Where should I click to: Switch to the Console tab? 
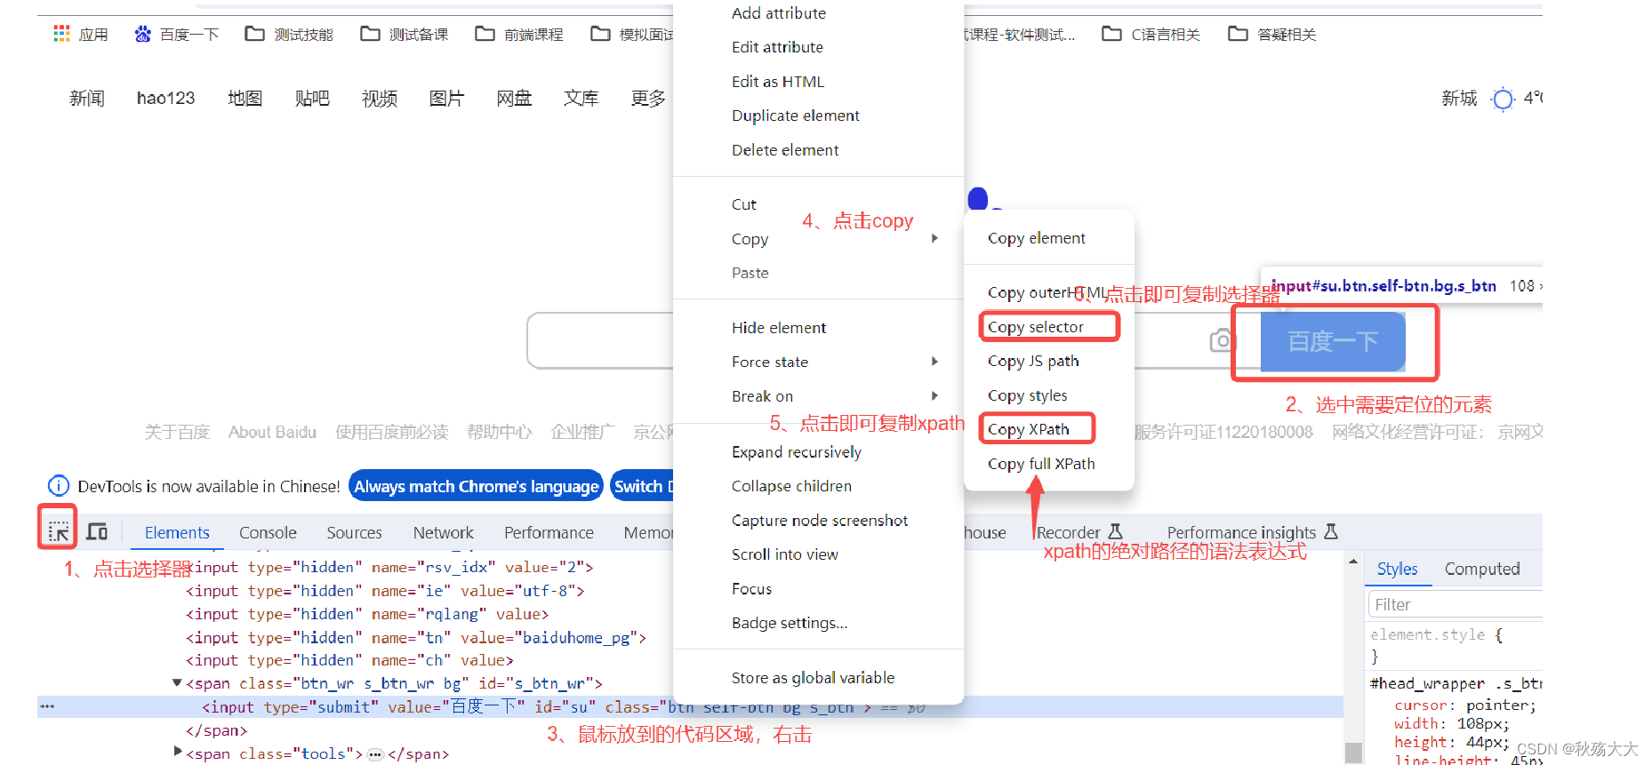pos(268,532)
